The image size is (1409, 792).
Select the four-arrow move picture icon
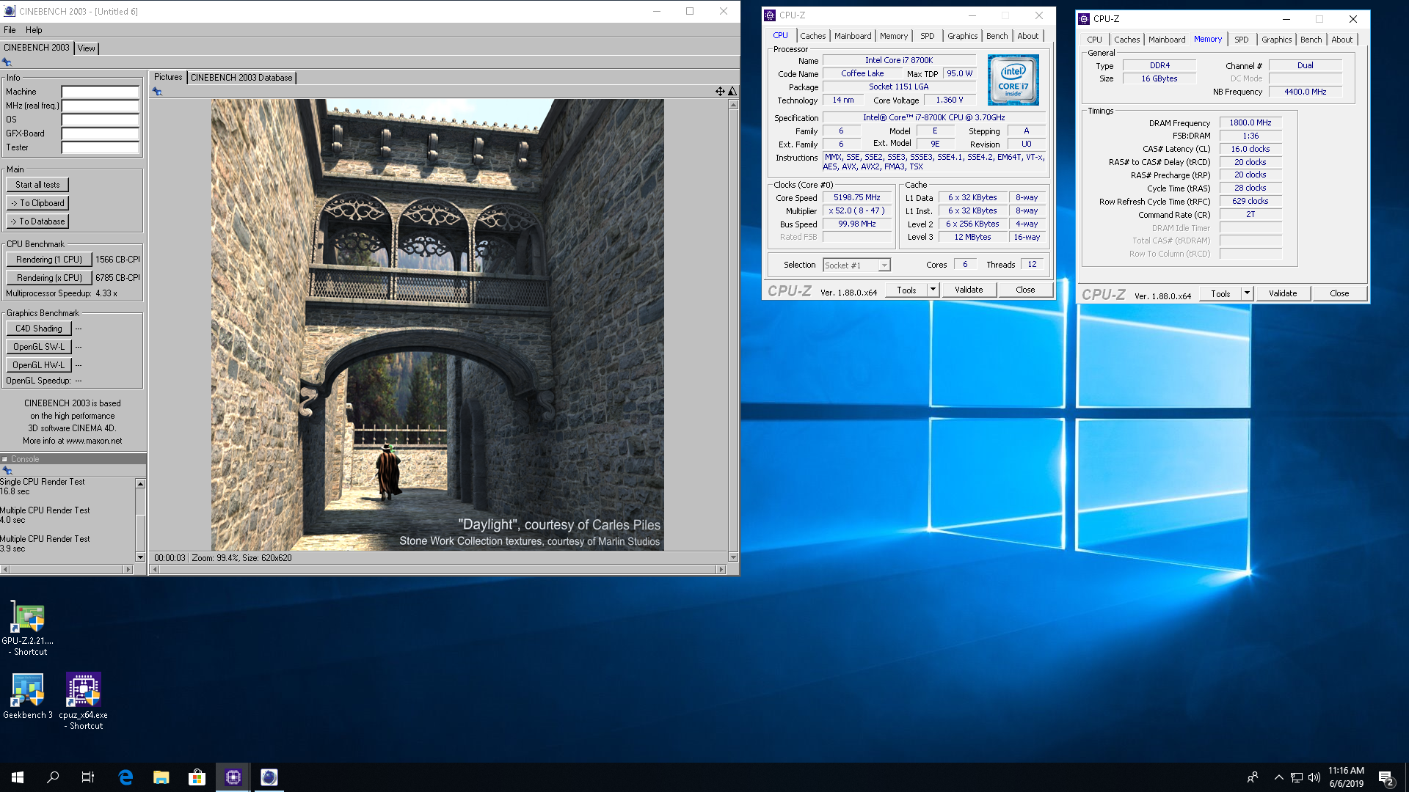click(x=720, y=92)
